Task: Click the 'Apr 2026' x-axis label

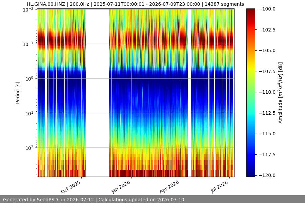Action: [169, 187]
